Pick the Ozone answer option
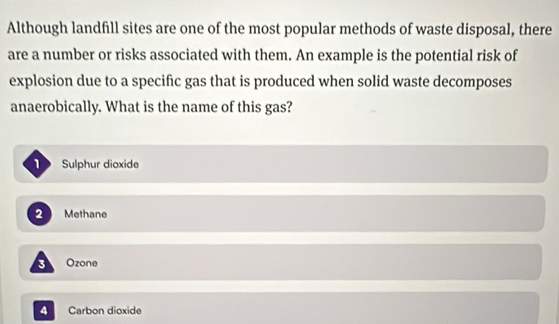Image resolution: width=559 pixels, height=324 pixels. [282, 263]
